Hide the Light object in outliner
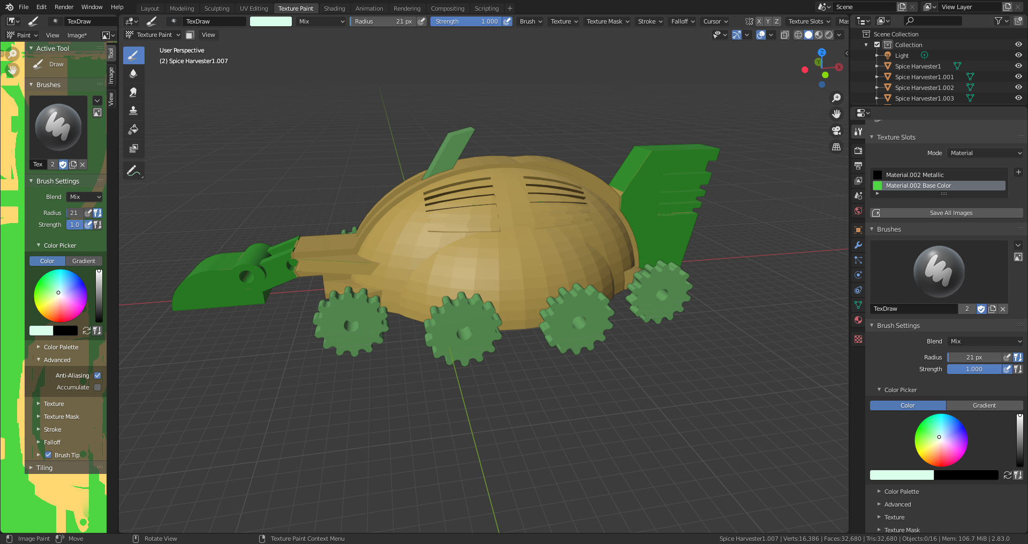The width and height of the screenshot is (1028, 544). (1018, 56)
